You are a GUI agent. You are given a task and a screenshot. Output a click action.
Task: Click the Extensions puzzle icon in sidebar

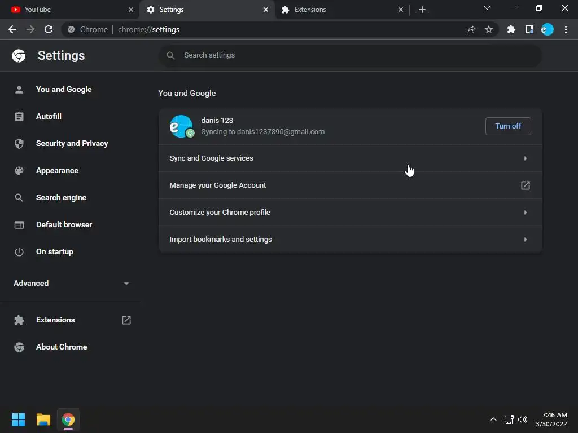tap(19, 320)
